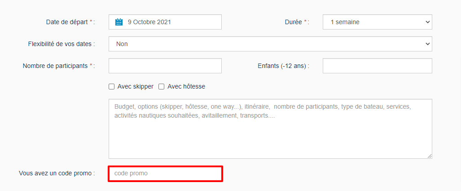Click inside the Budget, options comments textarea
The width and height of the screenshot is (461, 191).
point(270,129)
